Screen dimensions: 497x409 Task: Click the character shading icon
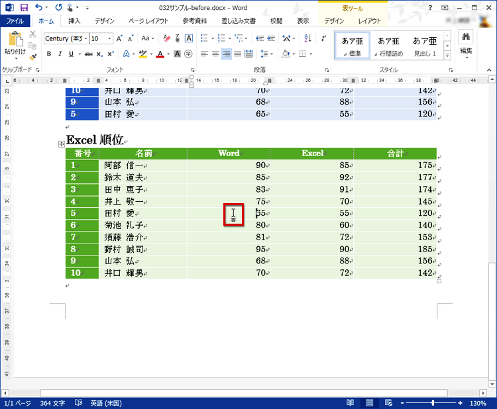click(x=177, y=54)
